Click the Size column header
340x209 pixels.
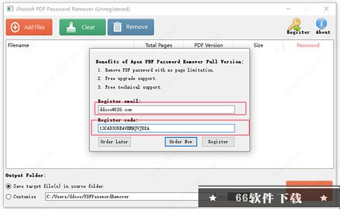click(x=258, y=45)
